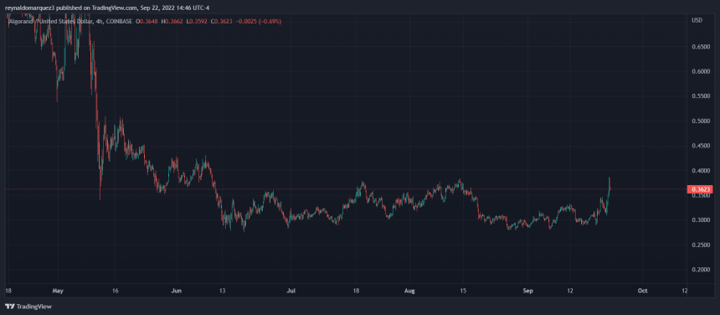This screenshot has width=720, height=315.
Task: Click the red 0.3623 current price tag
Action: (x=699, y=189)
